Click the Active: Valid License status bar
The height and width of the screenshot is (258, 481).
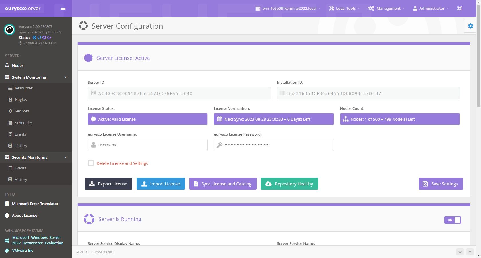coord(148,119)
